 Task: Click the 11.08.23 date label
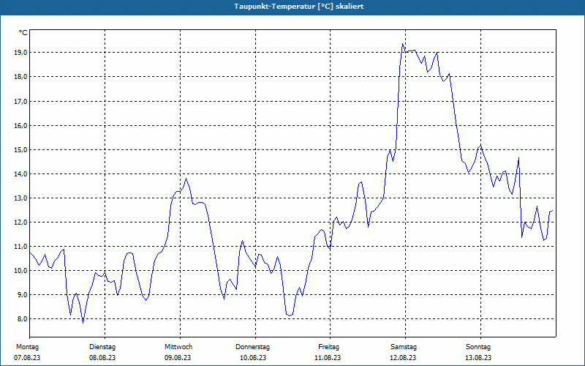328,358
